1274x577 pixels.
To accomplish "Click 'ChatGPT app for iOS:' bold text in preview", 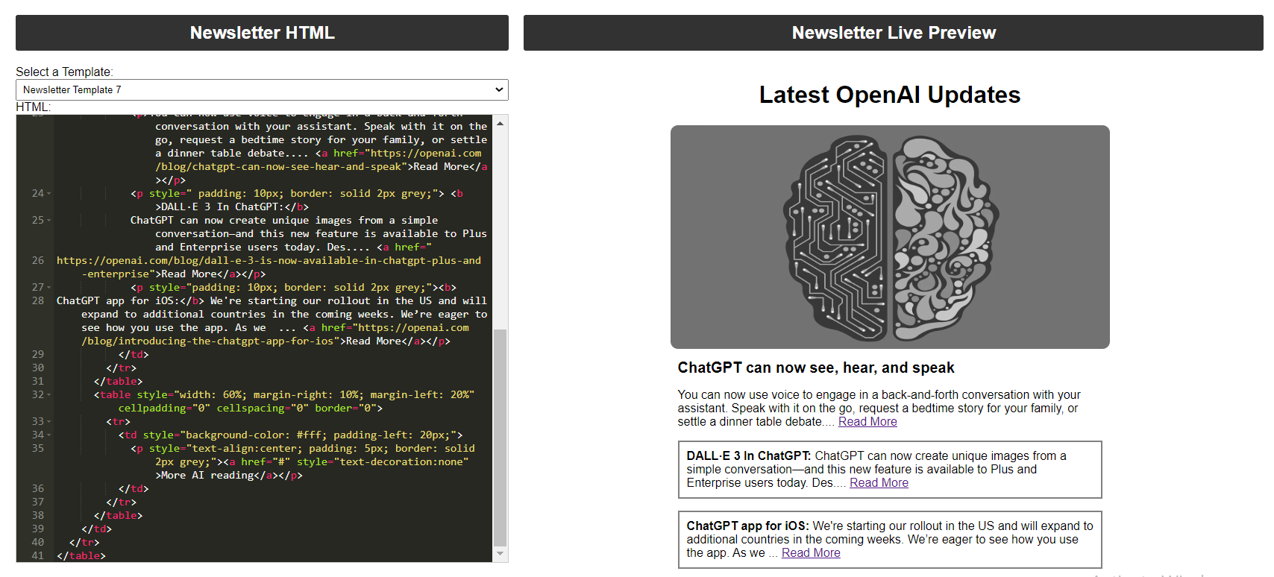I will (748, 526).
